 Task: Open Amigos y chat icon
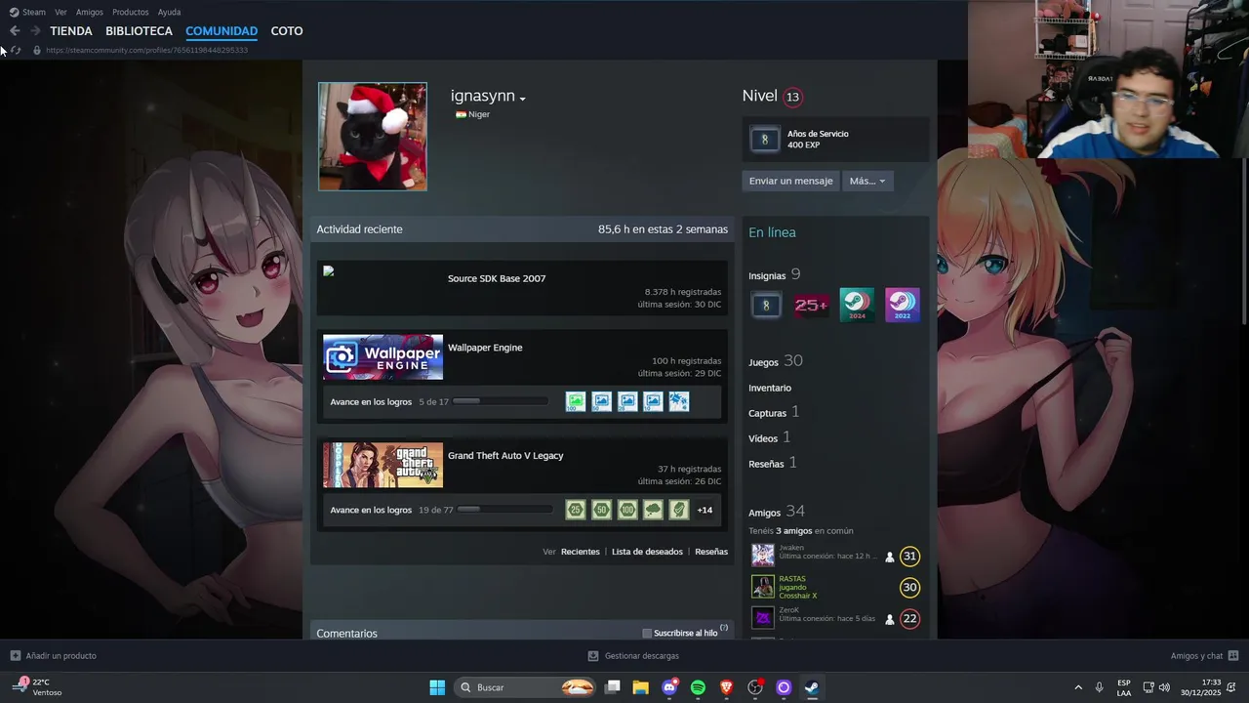coord(1233,656)
